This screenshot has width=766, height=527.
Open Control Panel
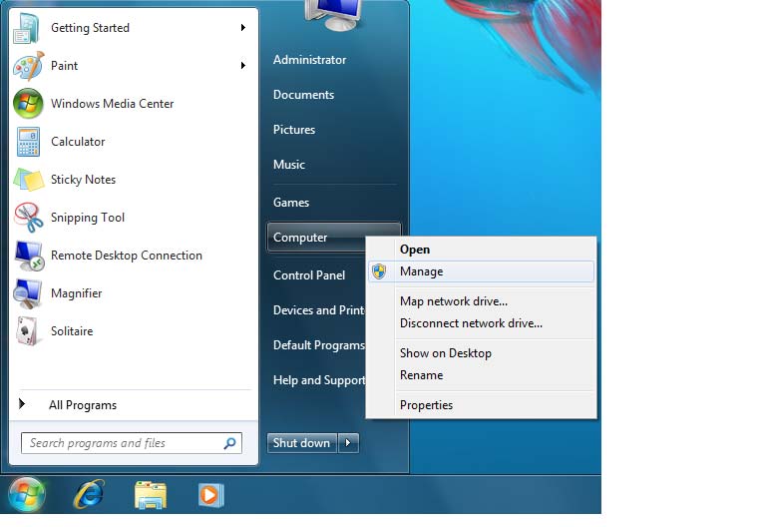point(309,275)
